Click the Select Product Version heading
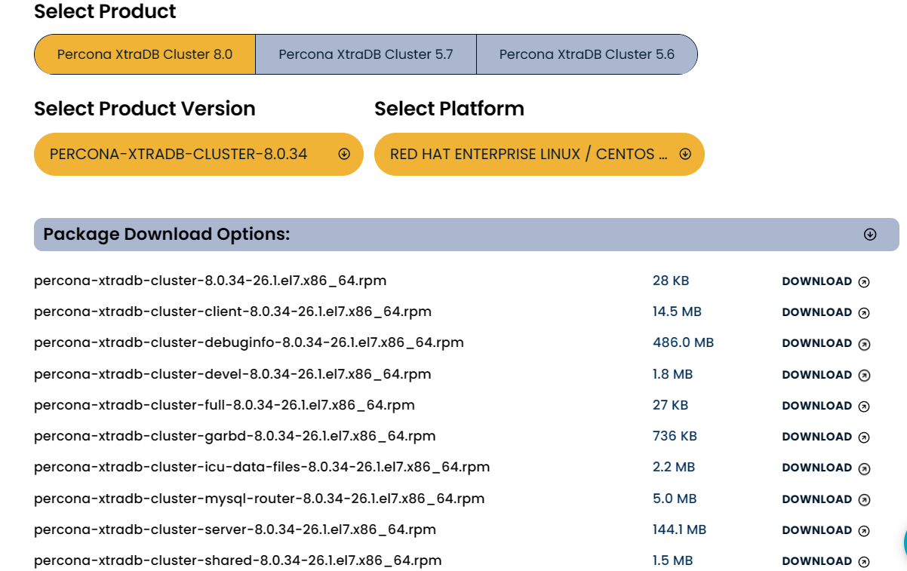 point(145,109)
